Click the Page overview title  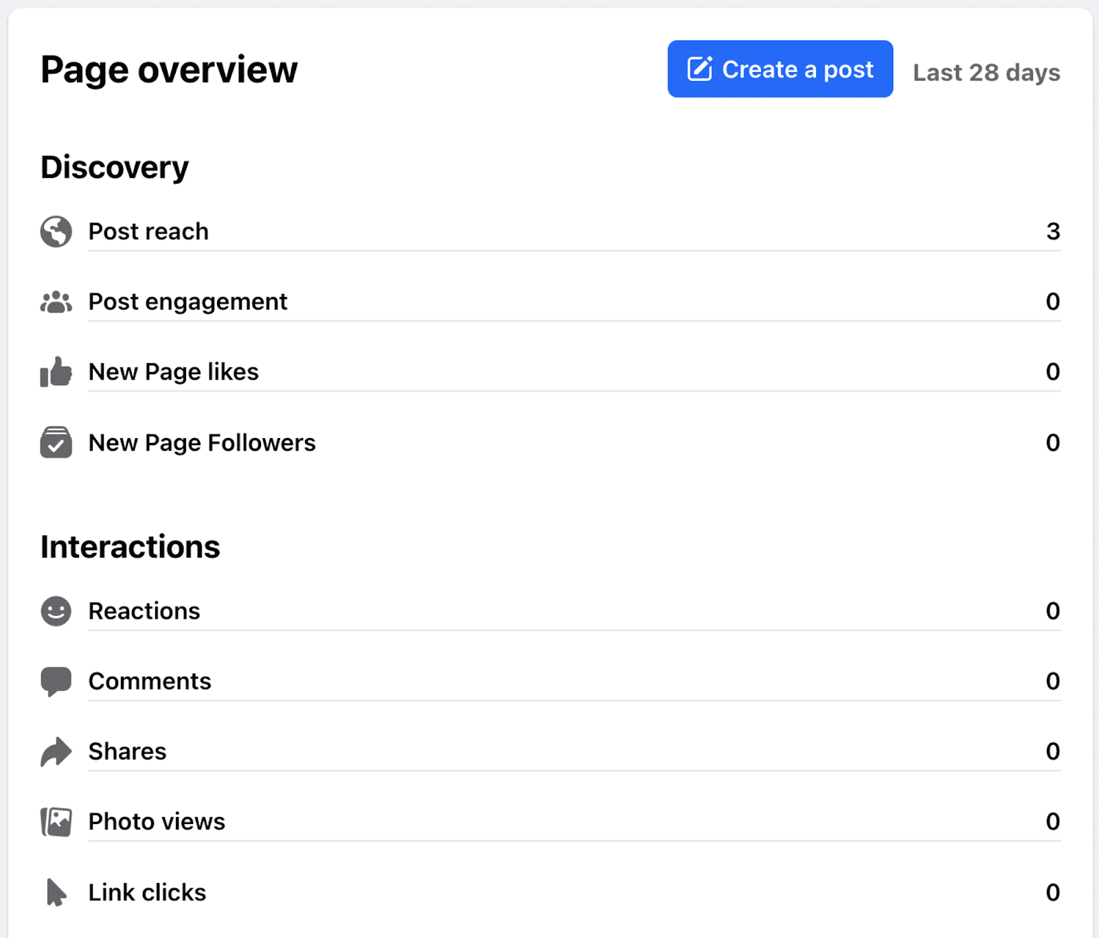pos(169,69)
